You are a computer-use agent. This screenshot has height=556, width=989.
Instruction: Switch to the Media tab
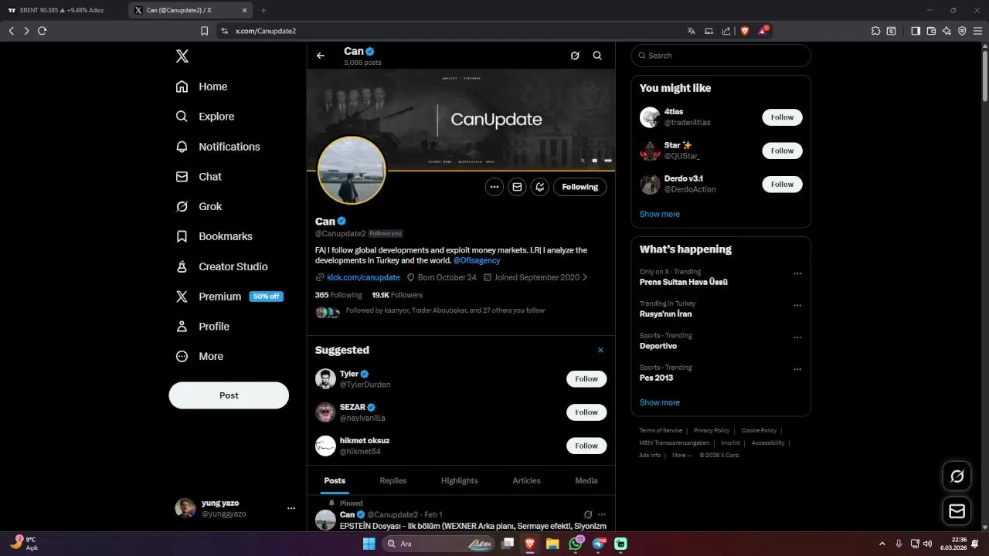[586, 480]
